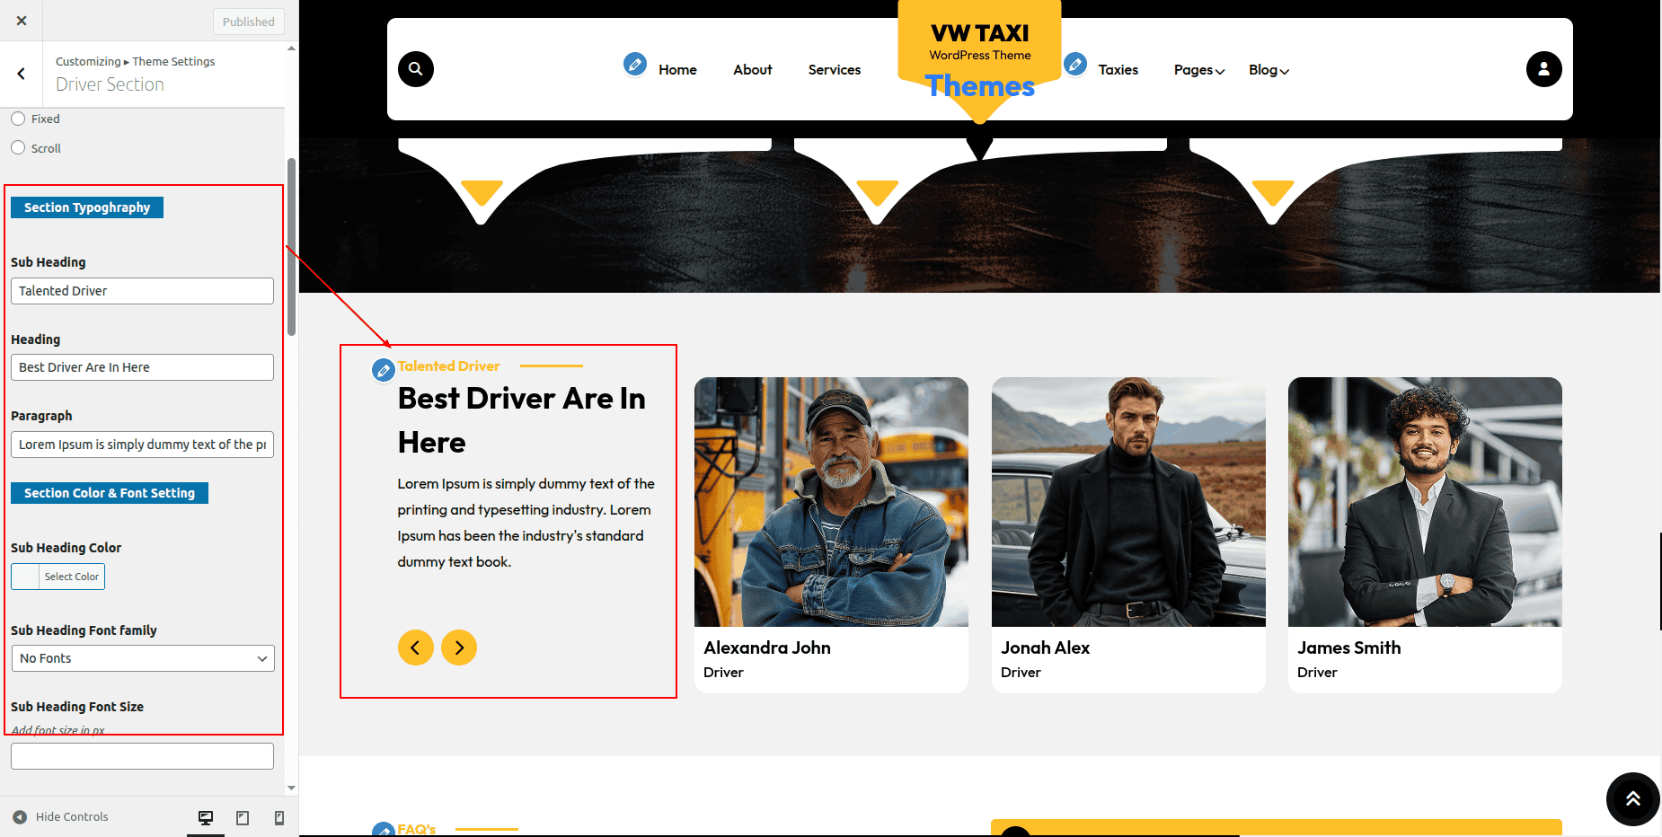Image resolution: width=1662 pixels, height=837 pixels.
Task: Go back using the left chevron arrow
Action: click(22, 75)
